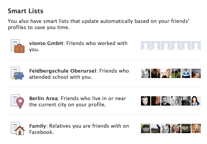
Task: Click first friend photo in Feldbergschule row
Action: (x=146, y=73)
